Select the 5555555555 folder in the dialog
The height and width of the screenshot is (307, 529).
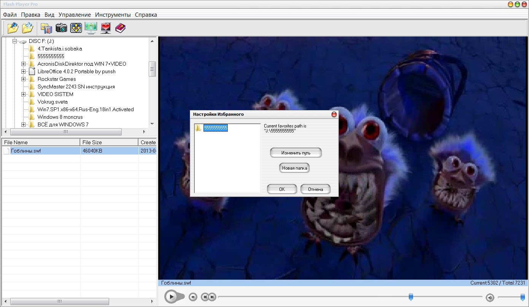(215, 128)
